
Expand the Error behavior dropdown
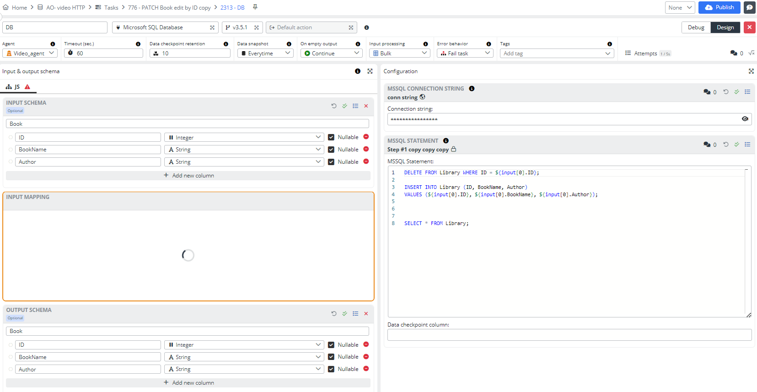coord(465,54)
